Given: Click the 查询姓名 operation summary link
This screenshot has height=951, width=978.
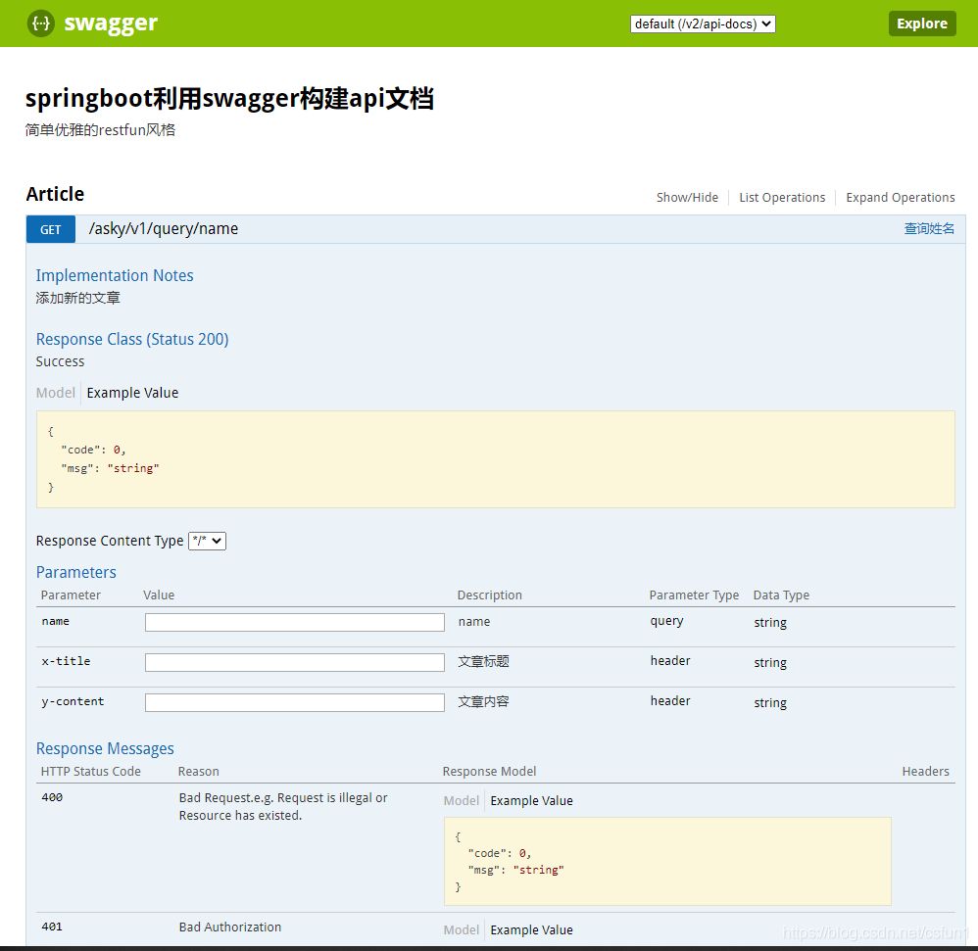Looking at the screenshot, I should 929,229.
